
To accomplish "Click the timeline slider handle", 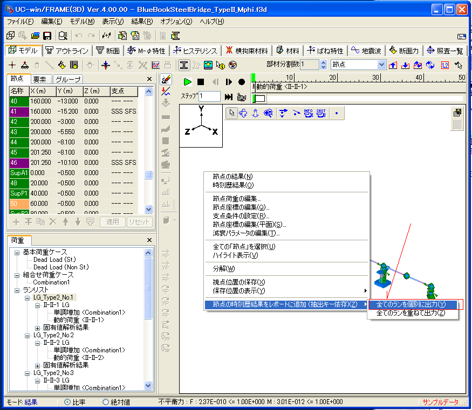I will (260, 98).
